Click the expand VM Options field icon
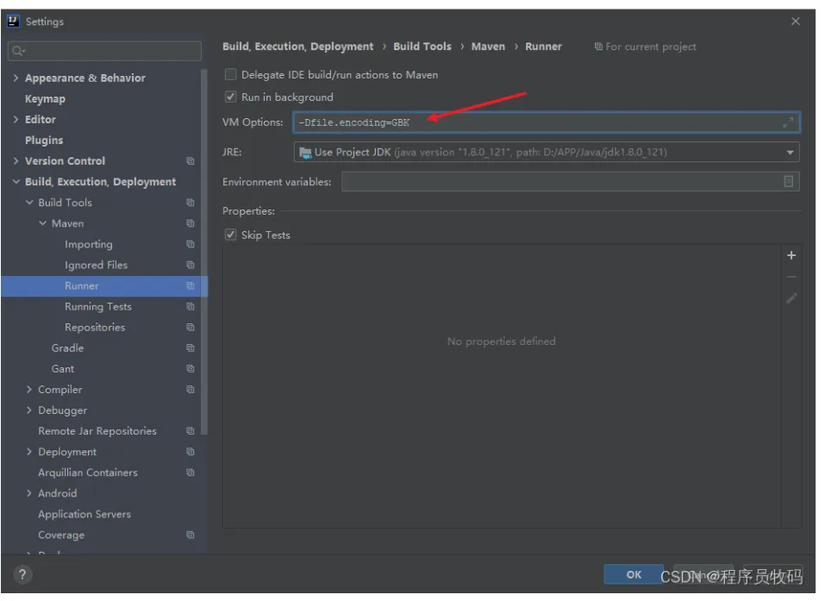The width and height of the screenshot is (838, 601). click(x=788, y=122)
